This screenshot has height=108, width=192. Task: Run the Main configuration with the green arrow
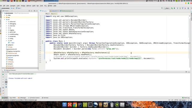click(x=172, y=8)
